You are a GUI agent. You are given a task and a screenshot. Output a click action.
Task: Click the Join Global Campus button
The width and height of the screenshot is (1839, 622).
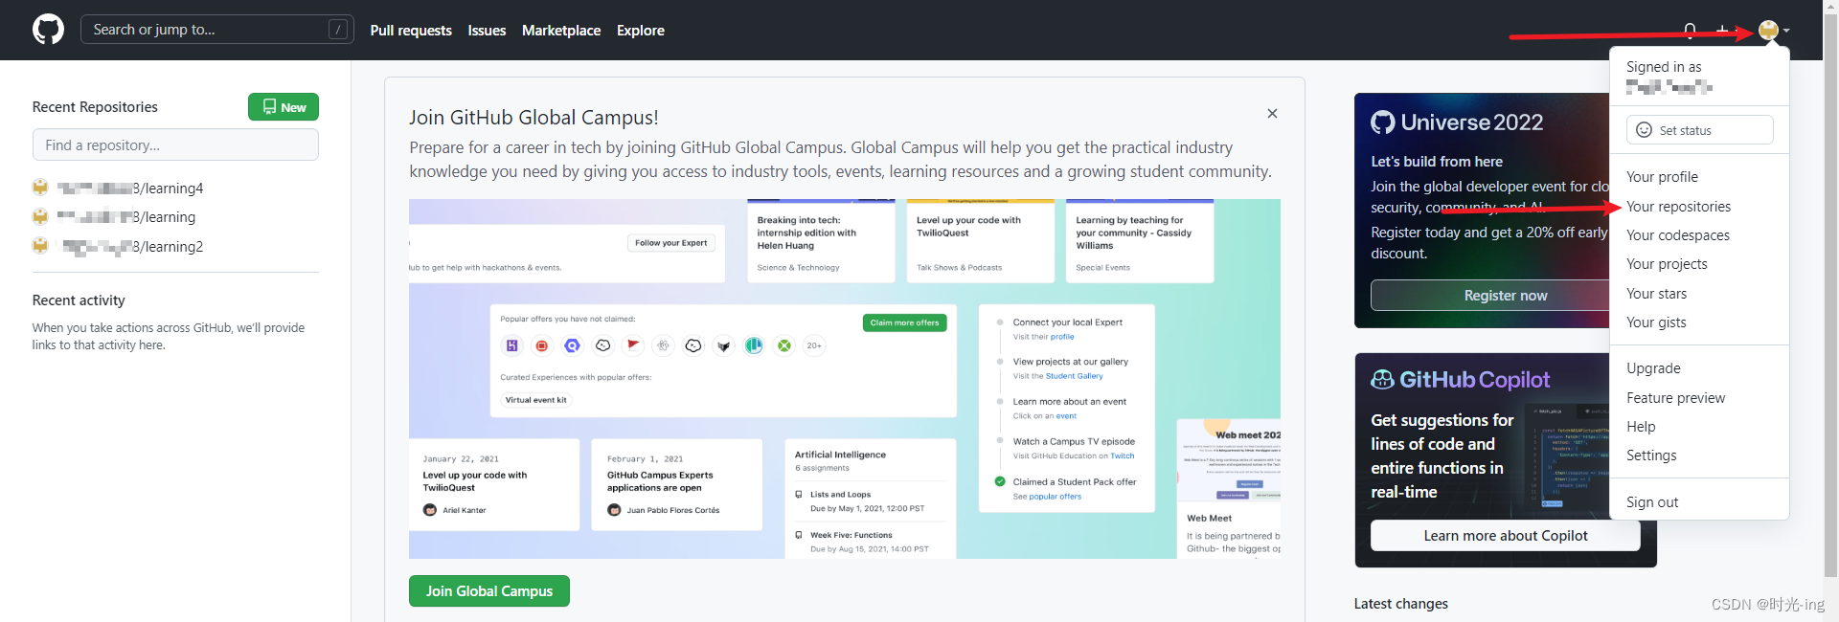tap(489, 591)
